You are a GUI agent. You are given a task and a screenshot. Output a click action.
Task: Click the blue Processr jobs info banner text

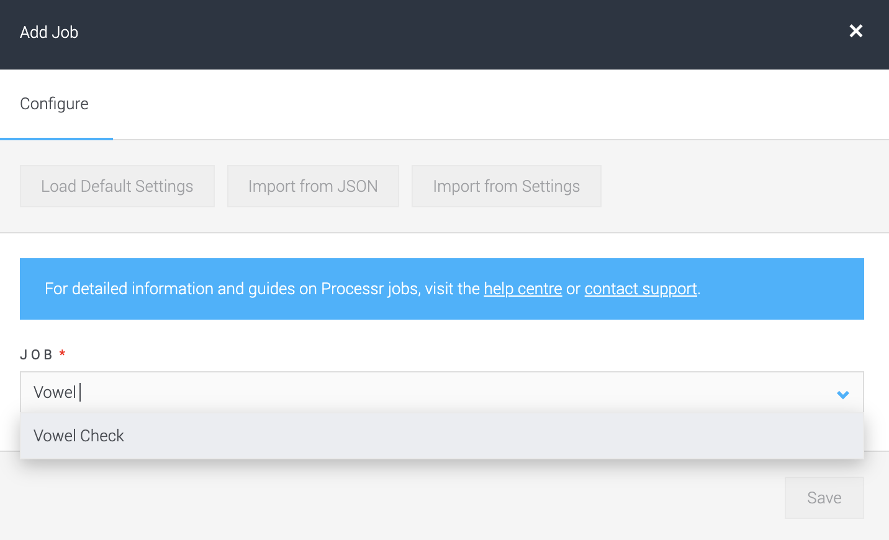tap(261, 289)
